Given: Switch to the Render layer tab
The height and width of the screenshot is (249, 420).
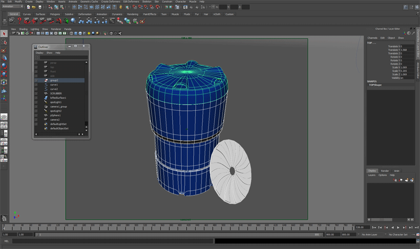Looking at the screenshot, I should pos(385,171).
